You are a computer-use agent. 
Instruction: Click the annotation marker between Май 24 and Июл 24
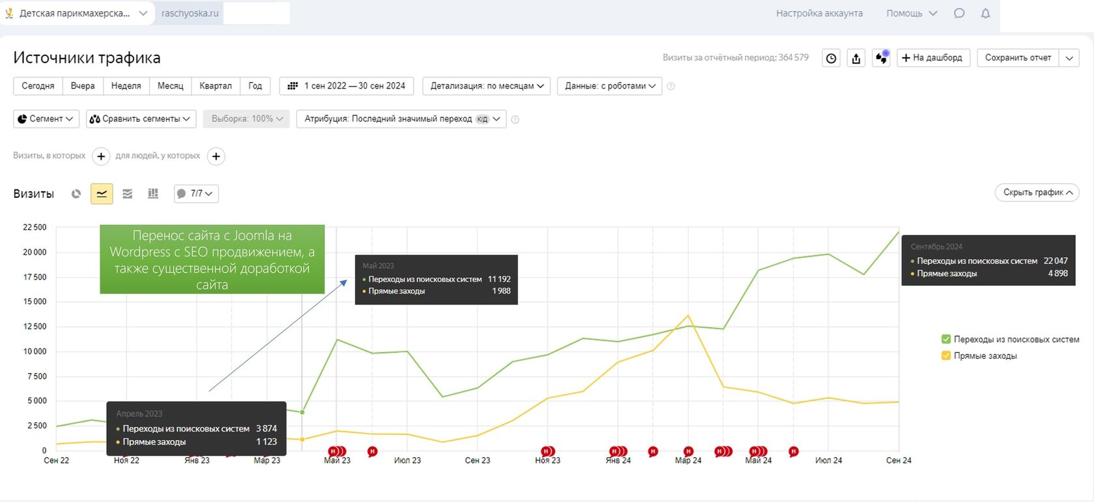click(x=793, y=451)
